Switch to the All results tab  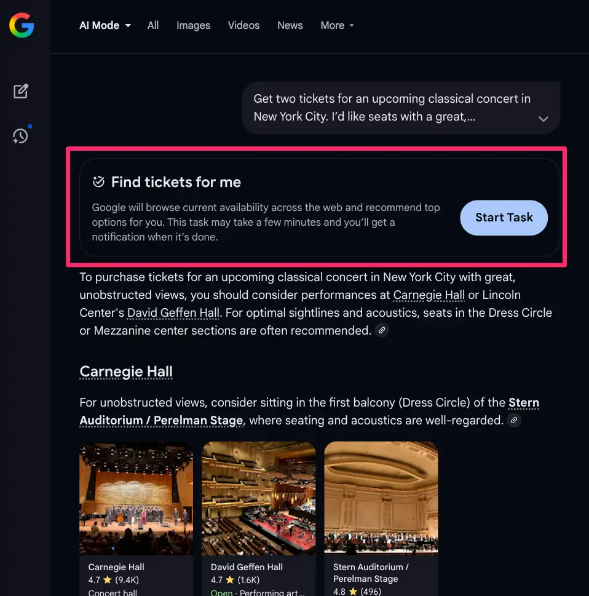[153, 25]
